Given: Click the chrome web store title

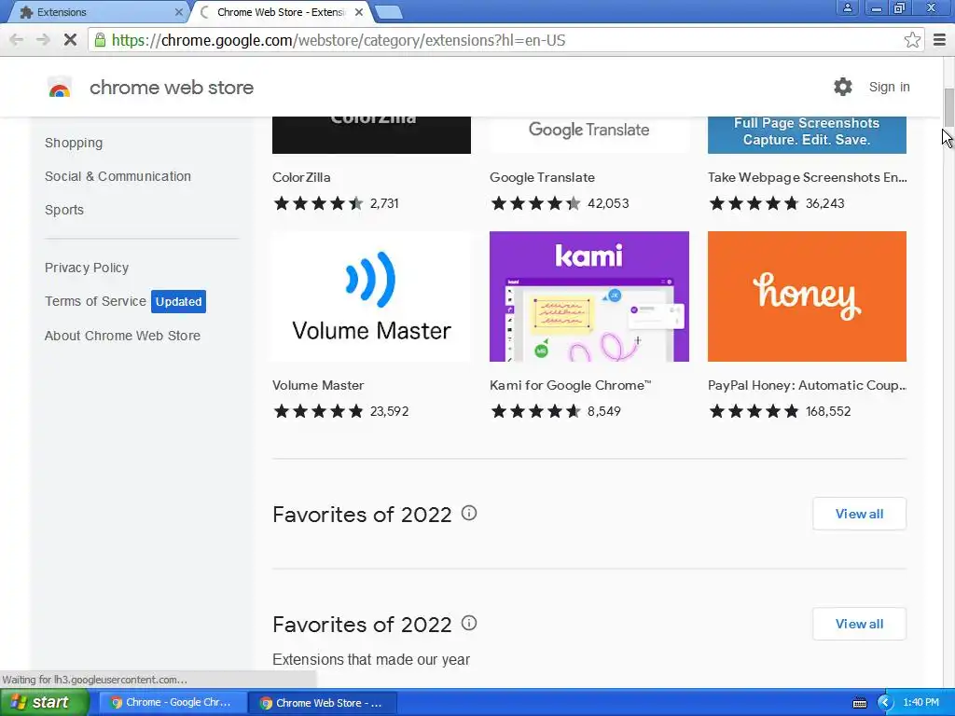Looking at the screenshot, I should 172,88.
